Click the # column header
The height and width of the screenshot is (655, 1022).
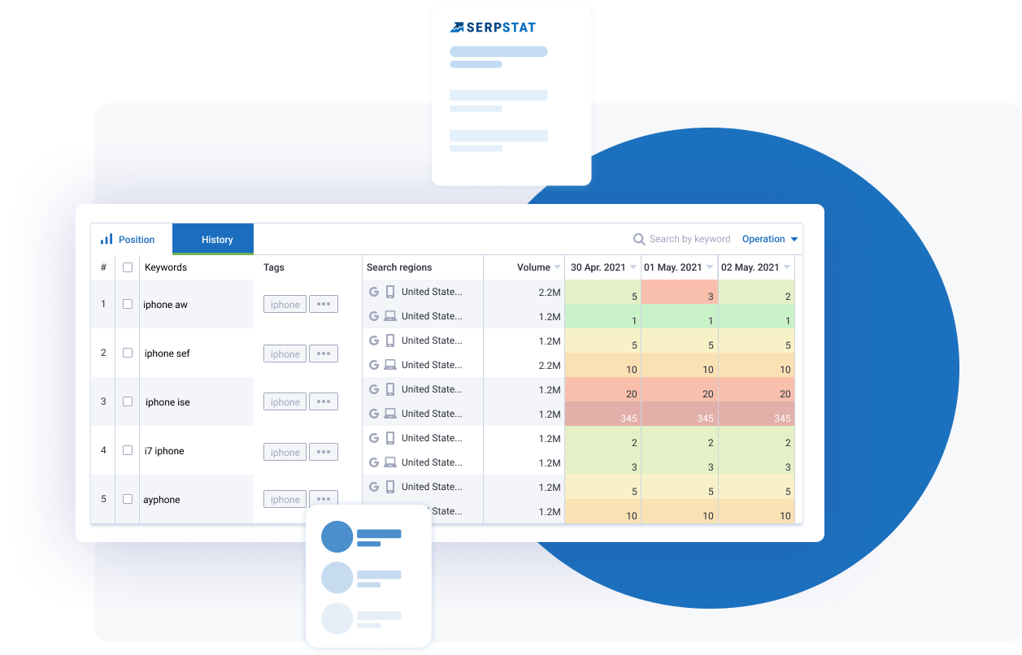(103, 267)
